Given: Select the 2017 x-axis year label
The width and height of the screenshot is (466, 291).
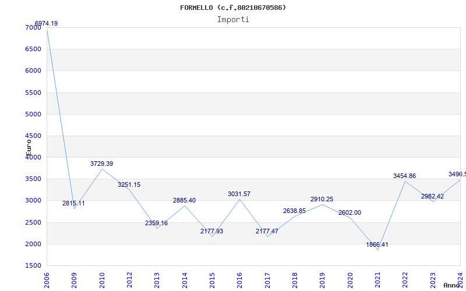Looking at the screenshot, I should tap(267, 281).
